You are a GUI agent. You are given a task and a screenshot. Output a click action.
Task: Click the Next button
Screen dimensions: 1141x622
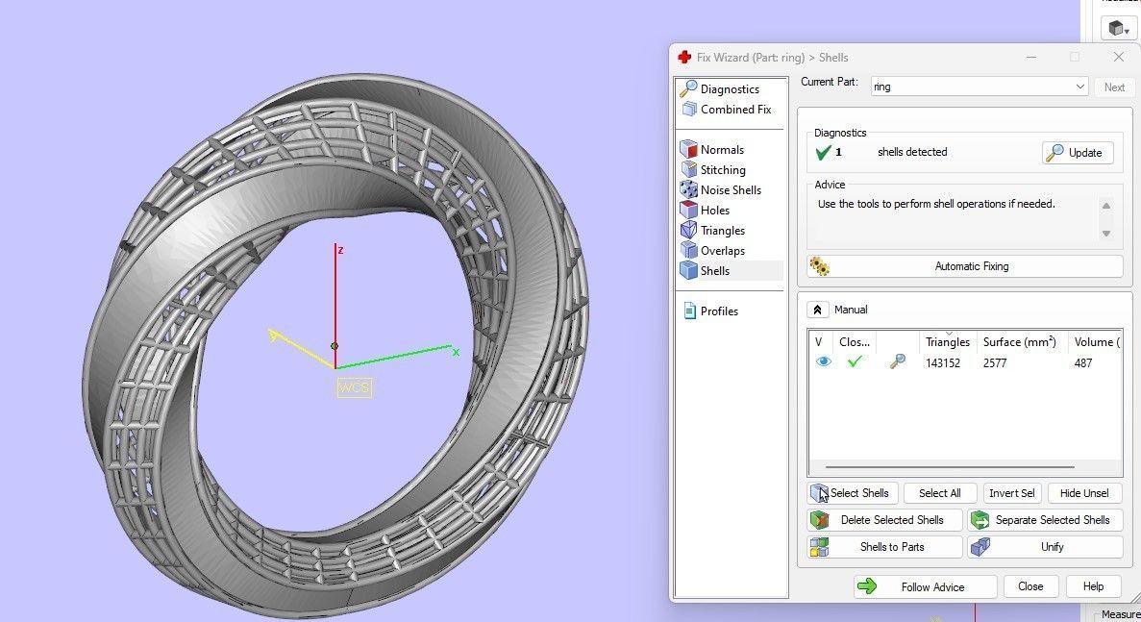click(1114, 87)
